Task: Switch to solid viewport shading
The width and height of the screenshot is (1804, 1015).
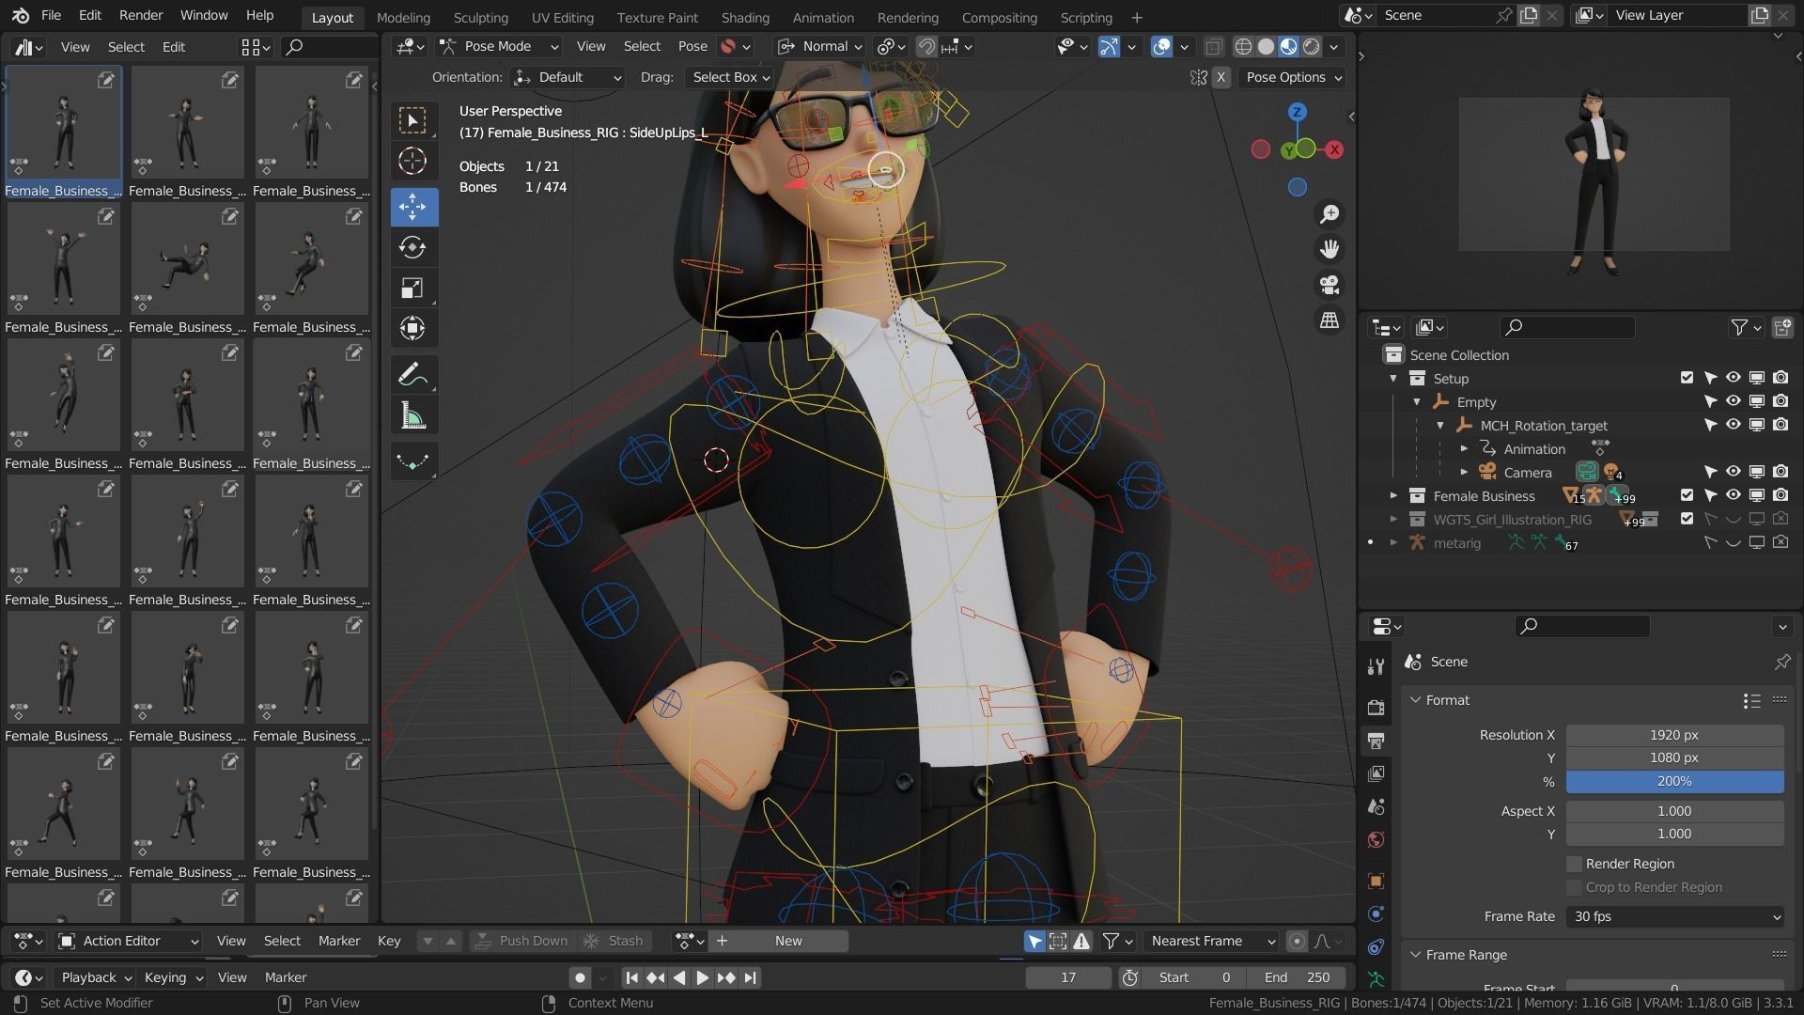Action: click(1266, 46)
